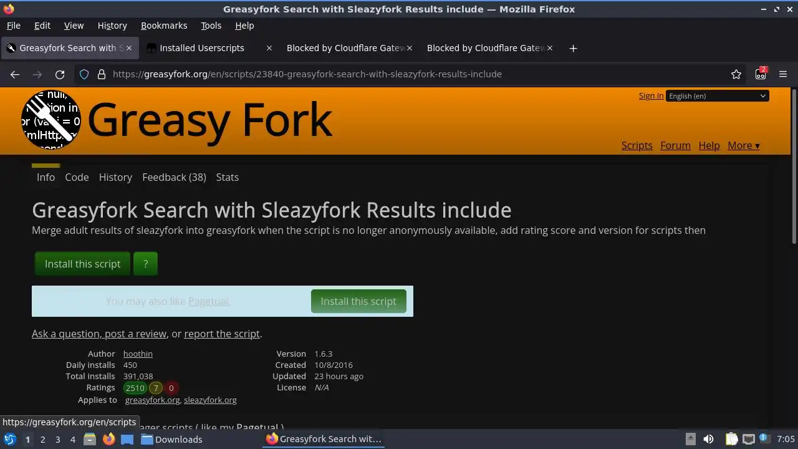View site security info via padlock icon
The image size is (798, 449).
[x=102, y=74]
